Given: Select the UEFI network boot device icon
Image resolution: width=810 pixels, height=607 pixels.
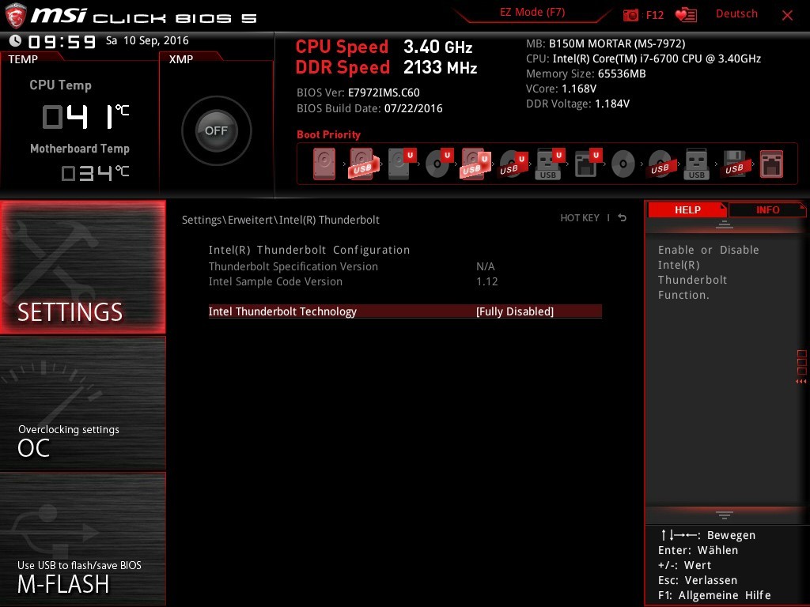Looking at the screenshot, I should [588, 164].
